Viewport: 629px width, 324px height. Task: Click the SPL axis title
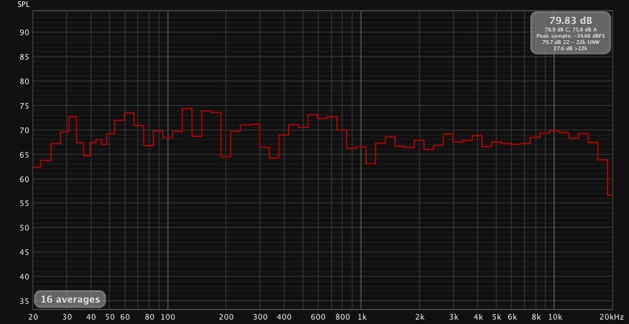23,4
